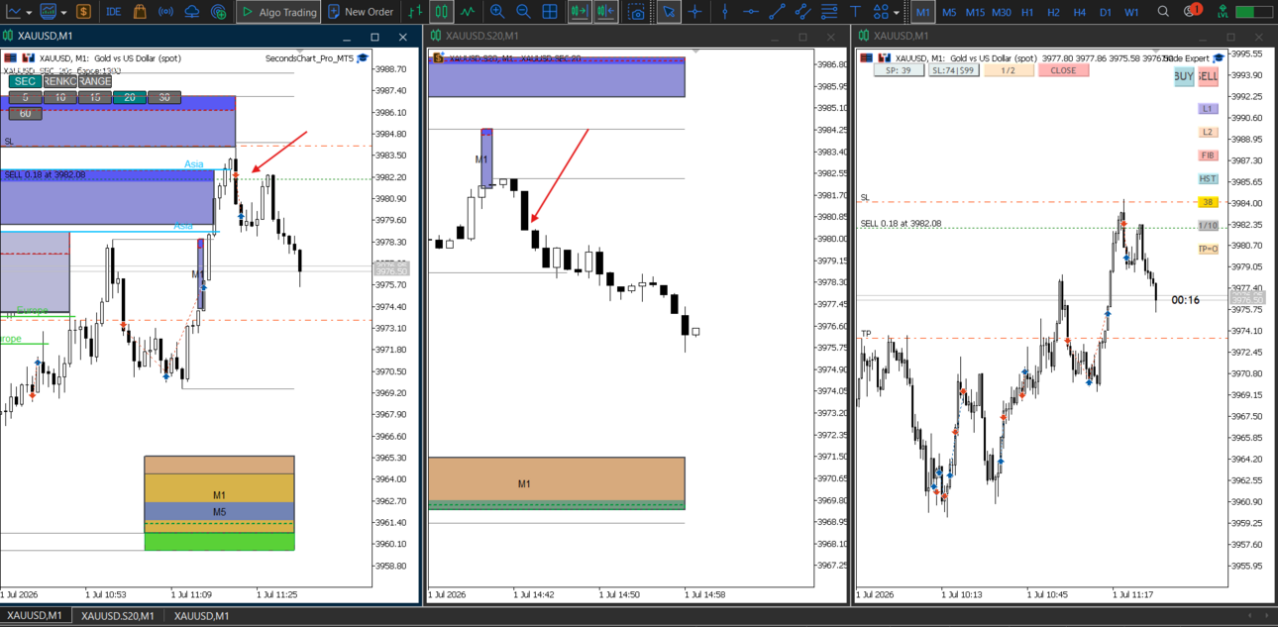Draw a trendline
This screenshot has height=627, width=1278.
pyautogui.click(x=777, y=12)
